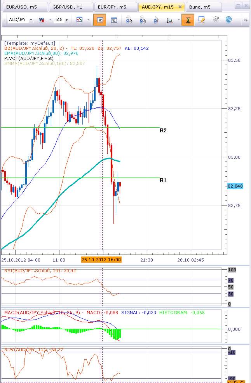Click the chart type icon
Viewport: 251px width, 383px height.
(x=79, y=20)
